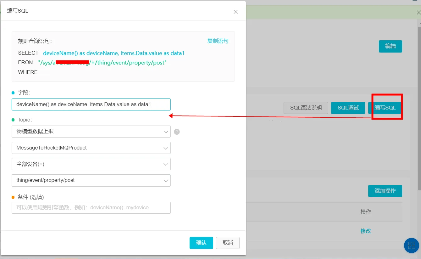Click the 编辑 button in background page
The width and height of the screenshot is (421, 259).
click(390, 46)
